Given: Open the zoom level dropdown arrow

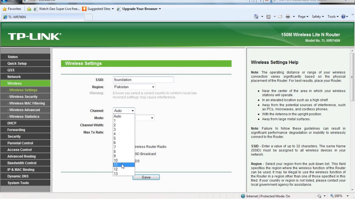Looking at the screenshot, I should 347,196.
